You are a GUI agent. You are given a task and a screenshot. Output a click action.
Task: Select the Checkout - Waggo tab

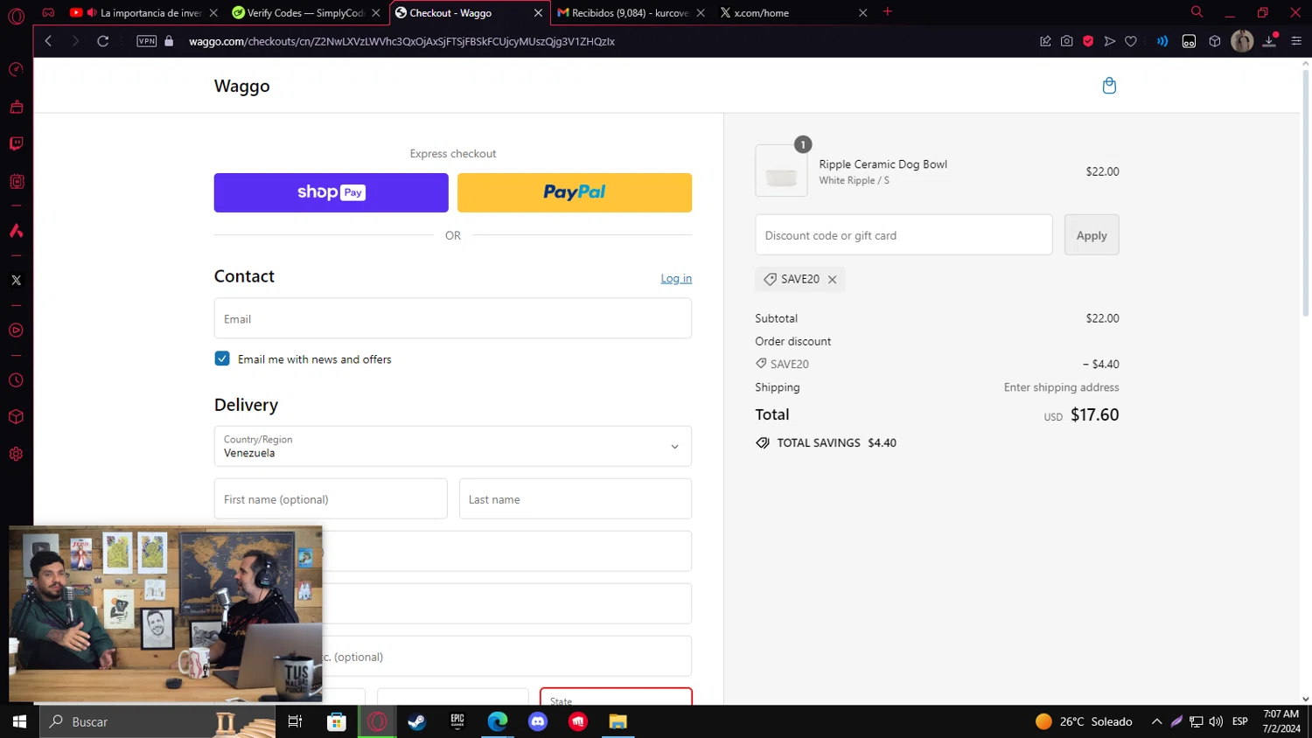click(x=470, y=13)
